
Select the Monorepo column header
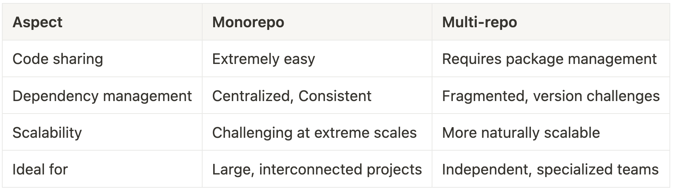coord(248,22)
